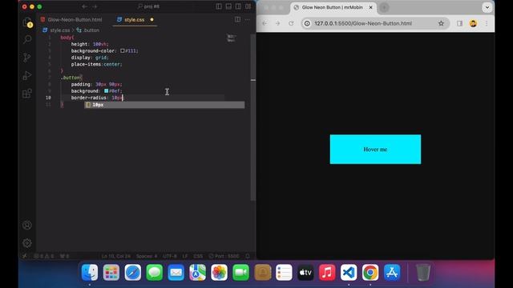The width and height of the screenshot is (513, 288).
Task: Click line number 10 in the gutter
Action: click(48, 98)
